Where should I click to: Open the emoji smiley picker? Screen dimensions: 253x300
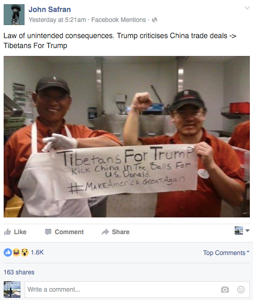click(x=241, y=290)
